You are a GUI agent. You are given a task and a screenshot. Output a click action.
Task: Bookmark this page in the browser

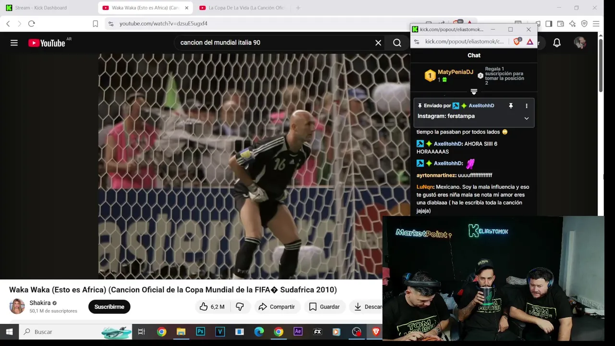coord(95,24)
